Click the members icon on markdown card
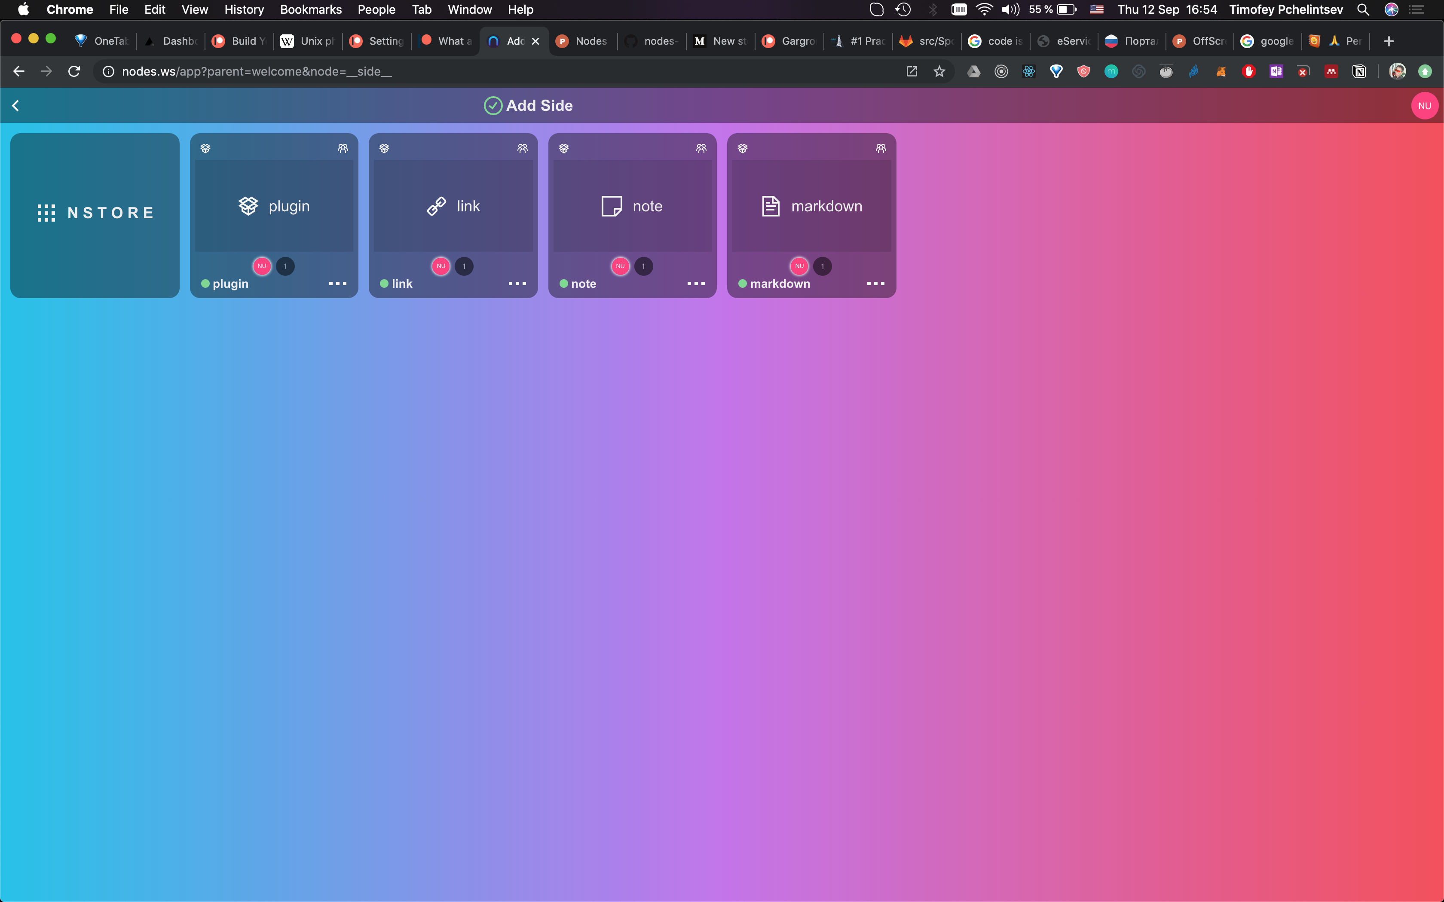The height and width of the screenshot is (902, 1444). [881, 148]
